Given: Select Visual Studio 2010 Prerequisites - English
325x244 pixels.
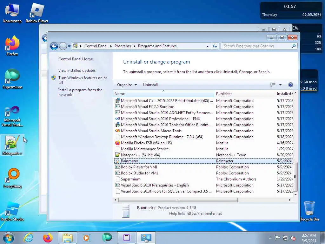Looking at the screenshot, I should point(203,185).
